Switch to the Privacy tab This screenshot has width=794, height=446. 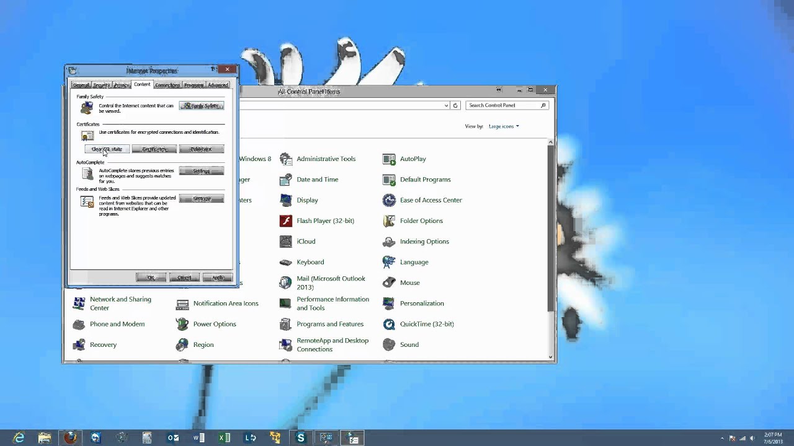(x=122, y=85)
